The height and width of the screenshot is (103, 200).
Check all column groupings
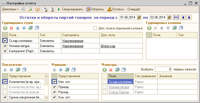pos(175,28)
